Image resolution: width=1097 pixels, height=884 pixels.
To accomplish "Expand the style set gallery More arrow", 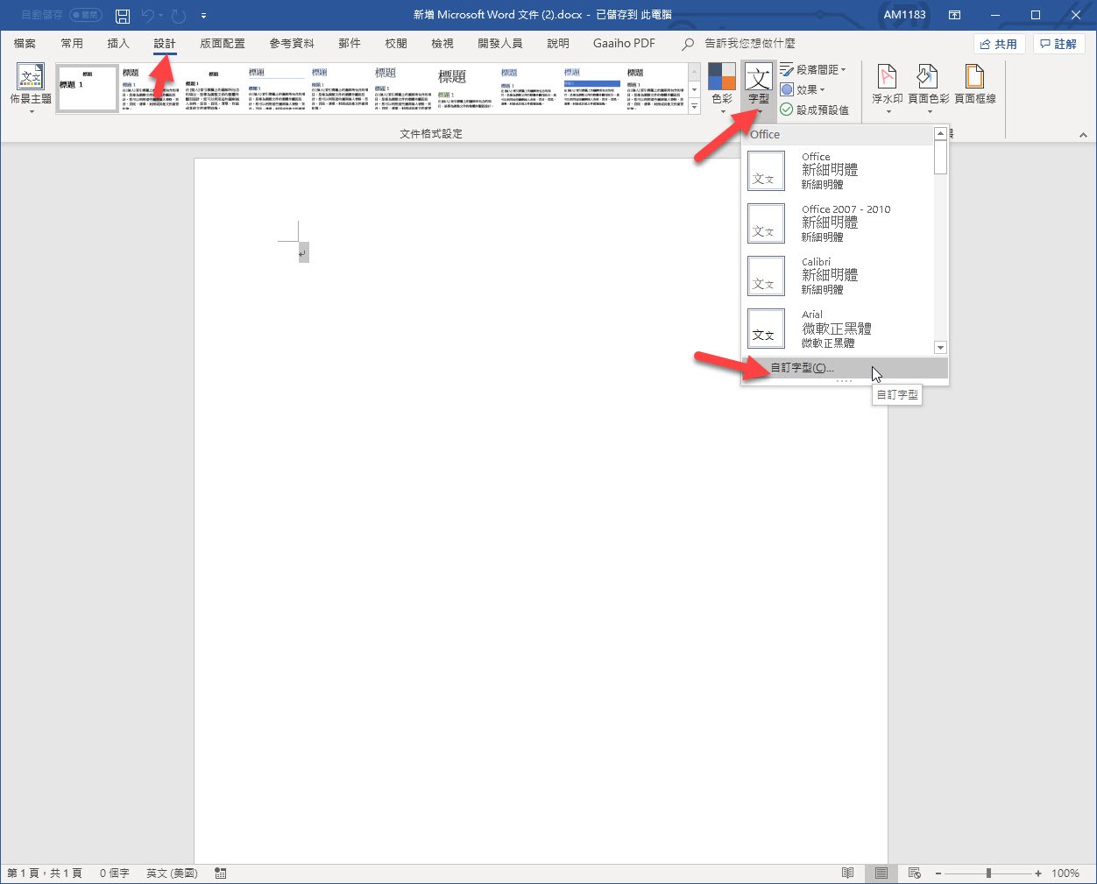I will click(694, 107).
